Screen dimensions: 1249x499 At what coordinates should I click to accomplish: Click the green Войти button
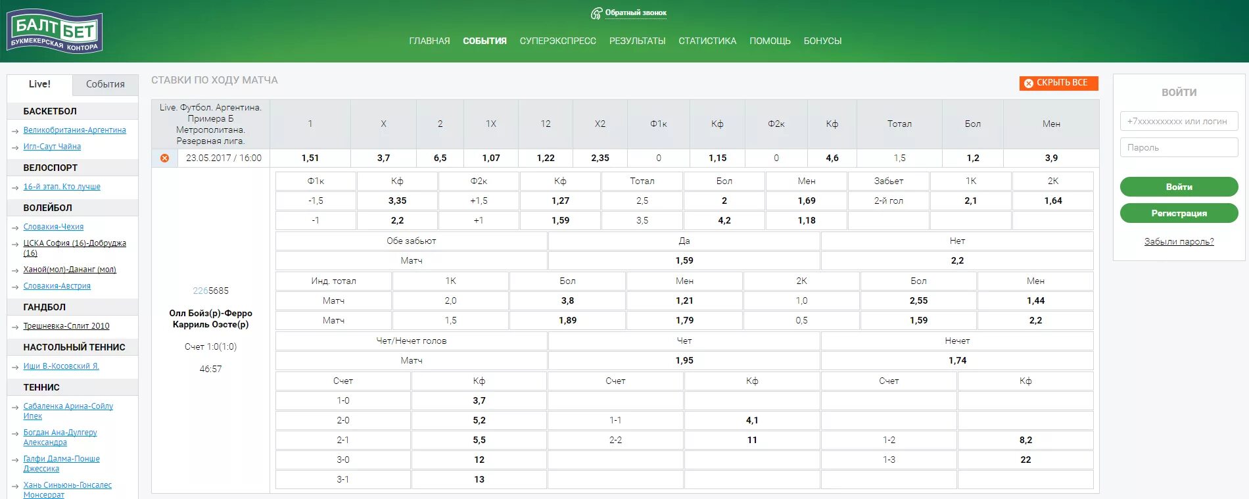coord(1179,187)
